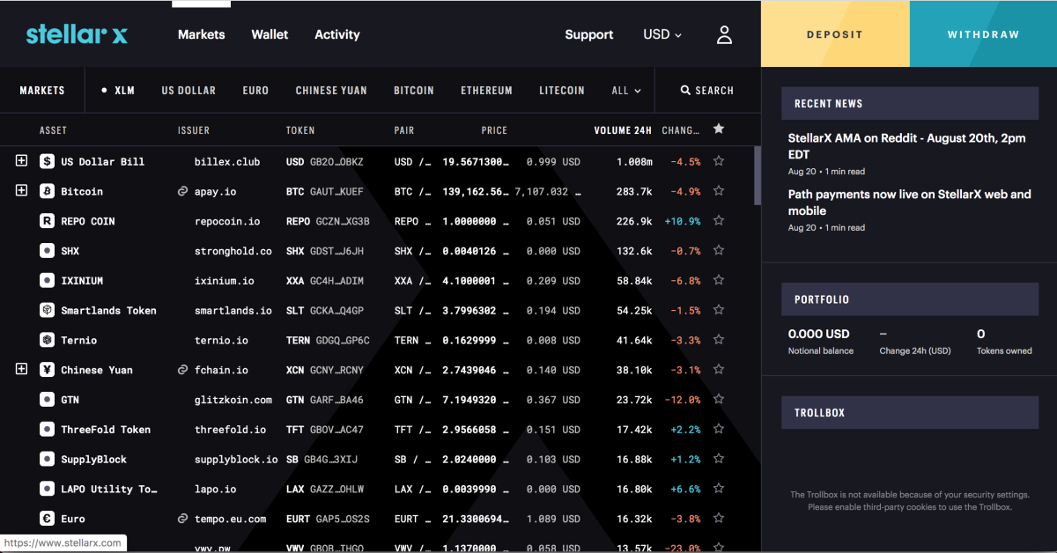Expand the US Dollar Bill row
The image size is (1057, 553).
(22, 161)
